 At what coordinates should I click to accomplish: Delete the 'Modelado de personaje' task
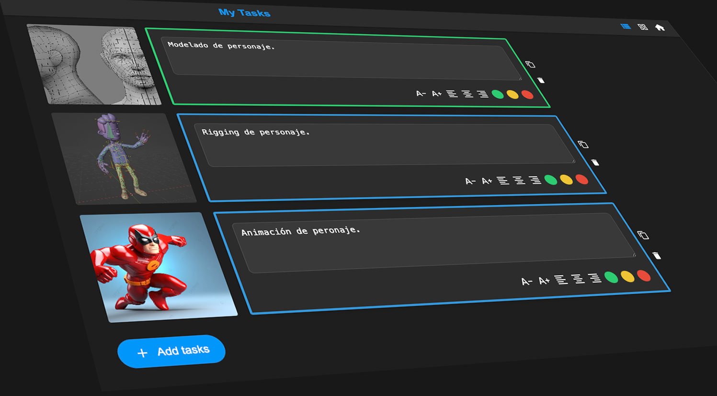tap(541, 80)
